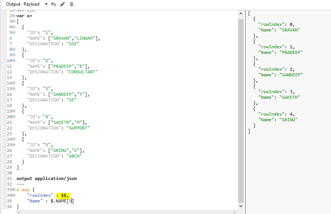Click the value "SE" on line 17

[x=72, y=100]
